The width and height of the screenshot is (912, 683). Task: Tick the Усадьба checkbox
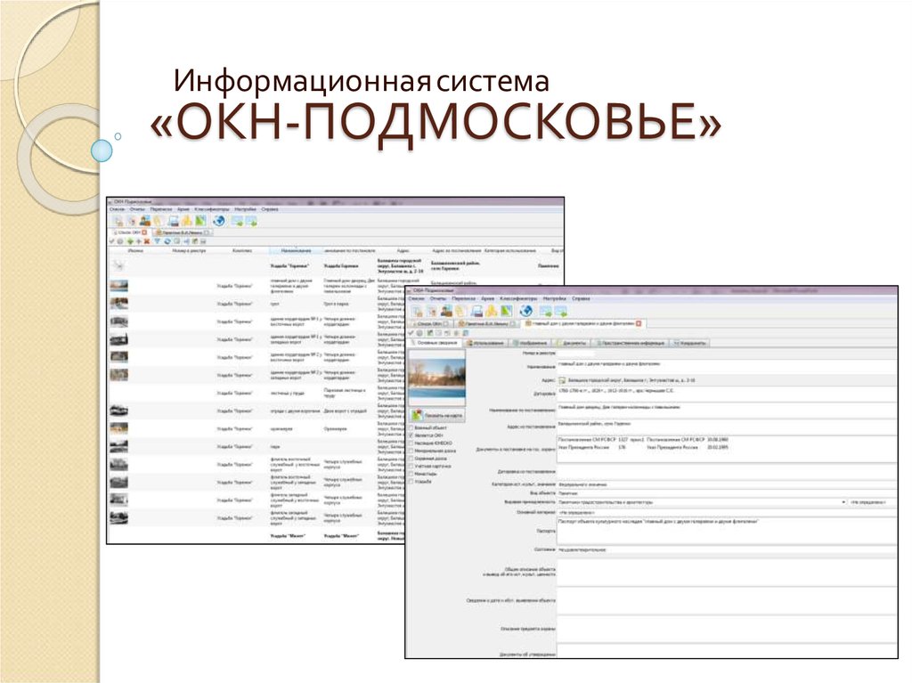(x=411, y=481)
